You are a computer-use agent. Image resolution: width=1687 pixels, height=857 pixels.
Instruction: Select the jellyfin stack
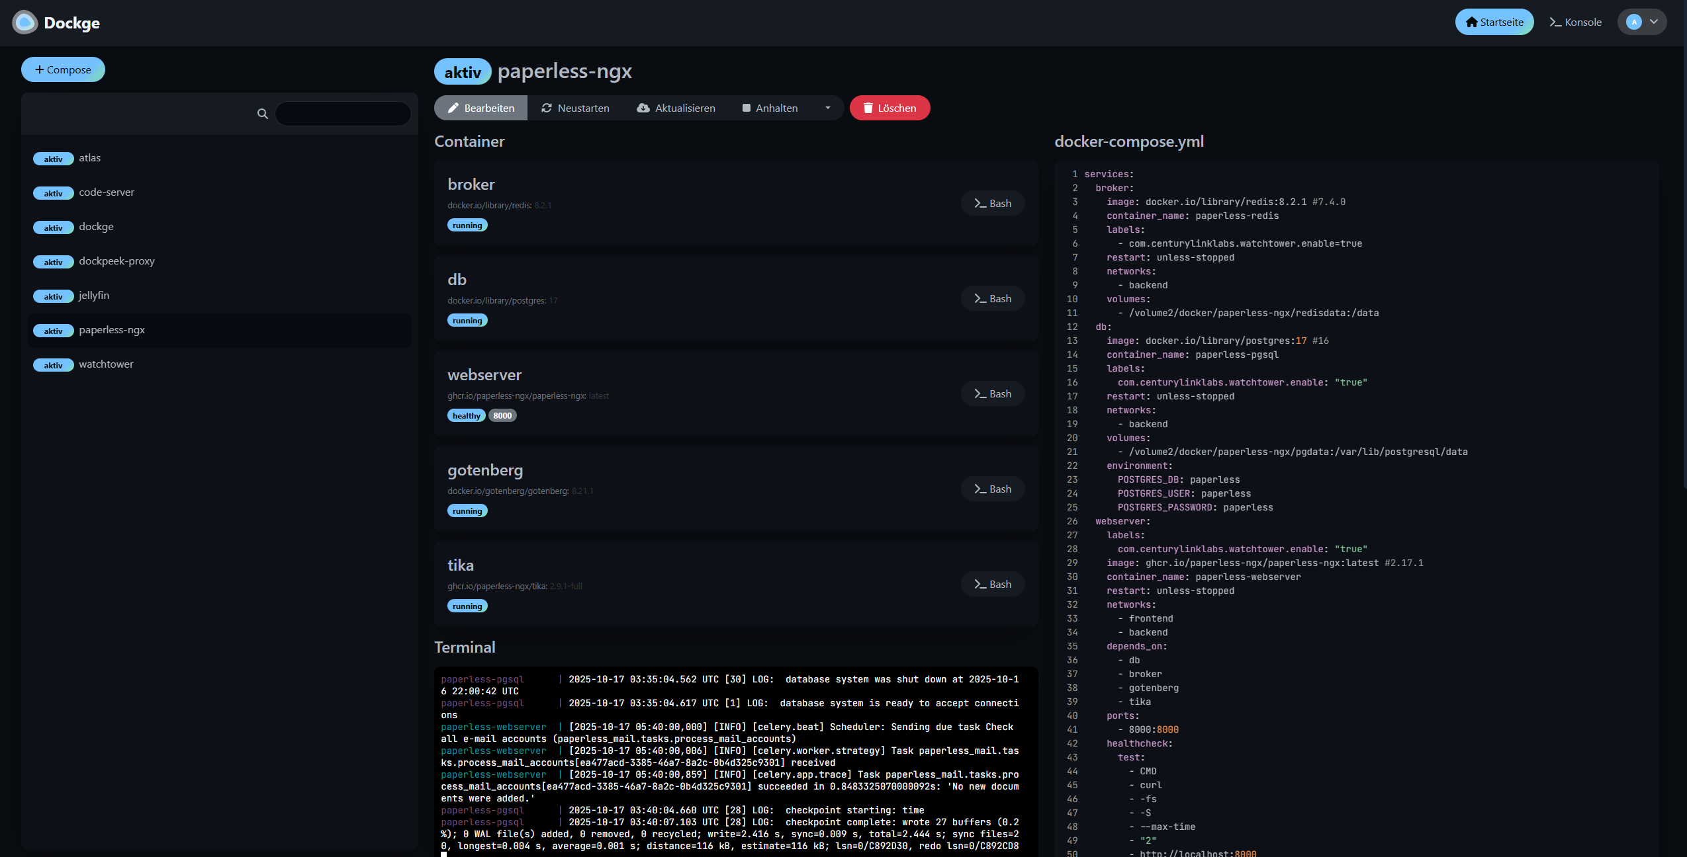coord(94,296)
